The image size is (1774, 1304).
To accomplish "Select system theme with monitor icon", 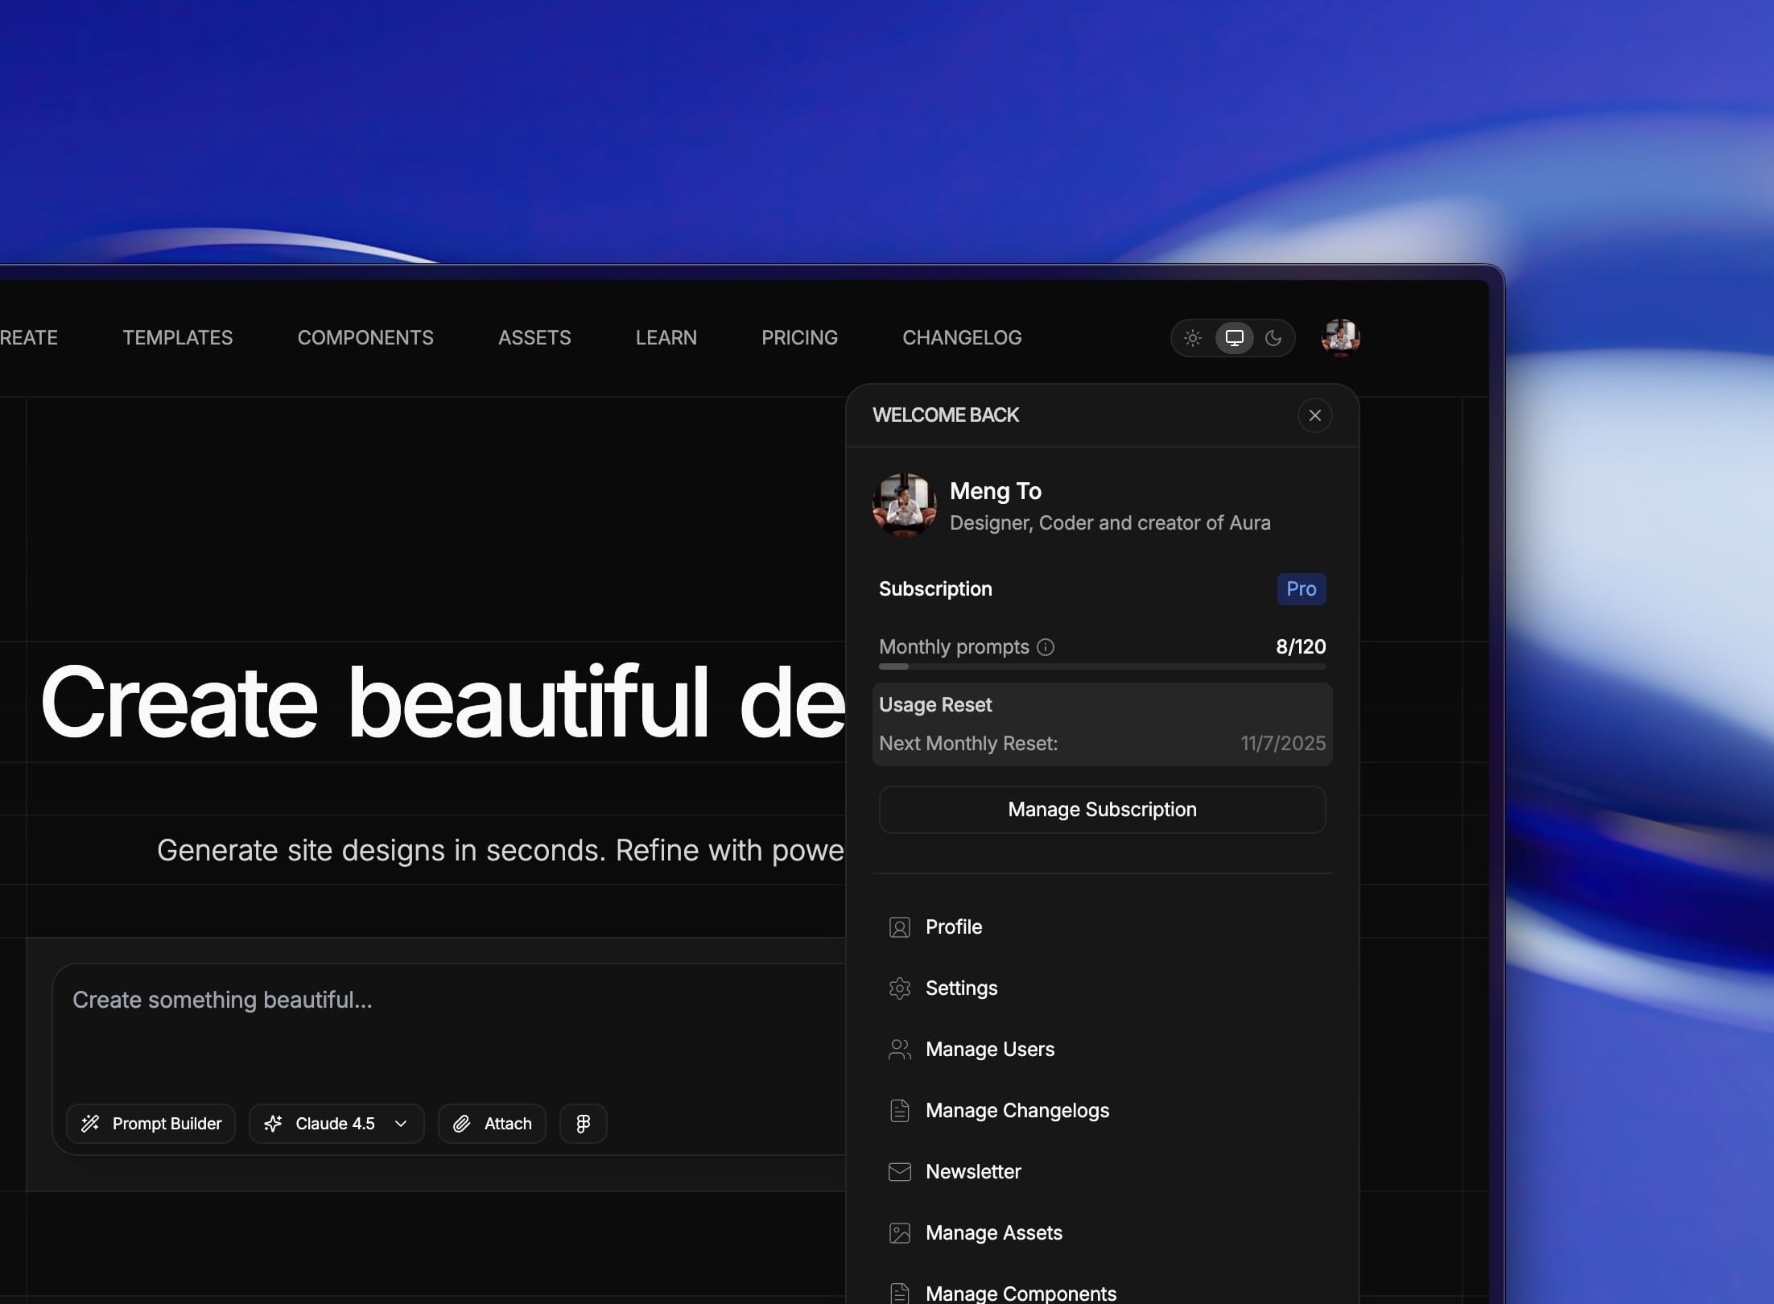I will (1234, 338).
